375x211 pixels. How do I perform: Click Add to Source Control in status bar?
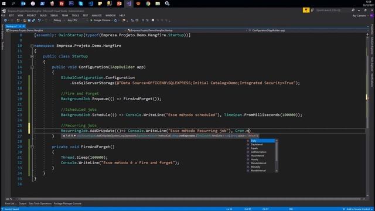tap(358, 209)
